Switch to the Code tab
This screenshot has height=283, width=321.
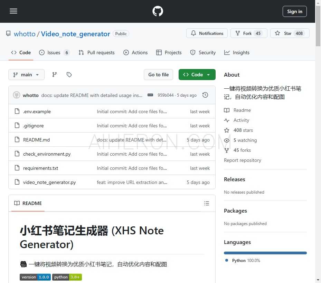pyautogui.click(x=21, y=52)
